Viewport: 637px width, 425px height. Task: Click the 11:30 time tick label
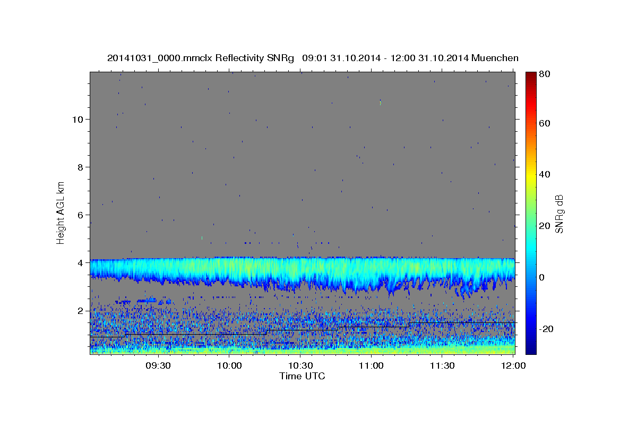442,366
